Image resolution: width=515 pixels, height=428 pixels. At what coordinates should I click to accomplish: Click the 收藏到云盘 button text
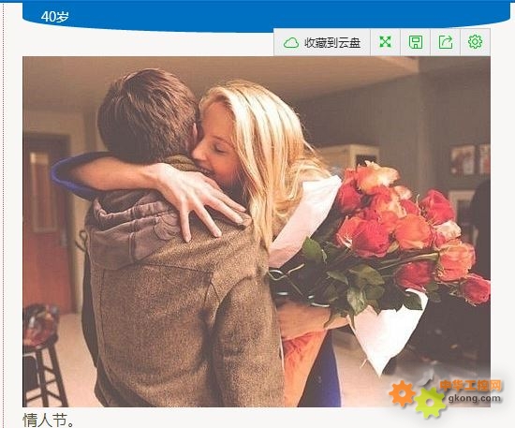coord(332,43)
